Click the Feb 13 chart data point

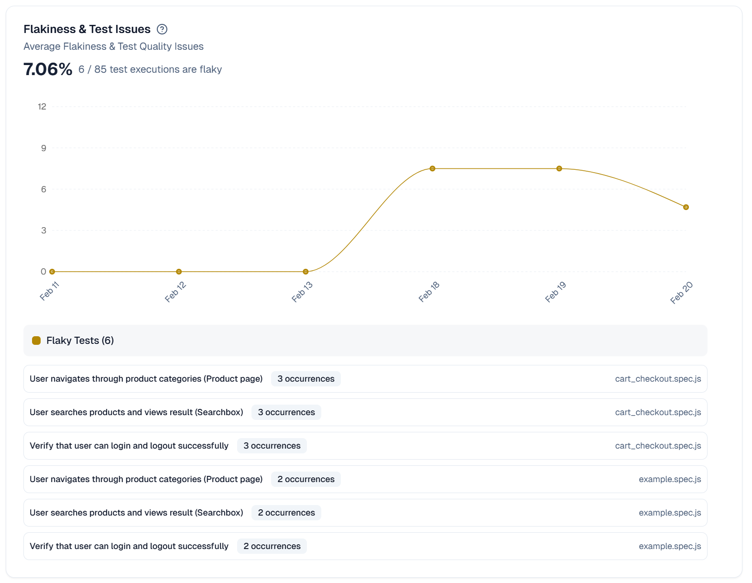tap(305, 272)
